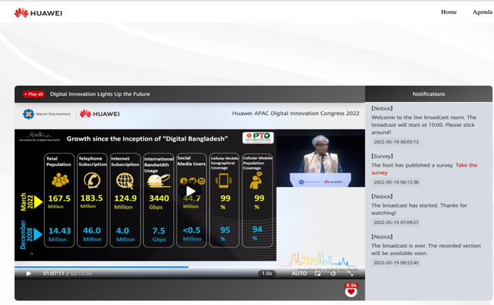Click the timestamp 2022-05-19 06:05:12
This screenshot has height=305, width=494.
[x=396, y=142]
